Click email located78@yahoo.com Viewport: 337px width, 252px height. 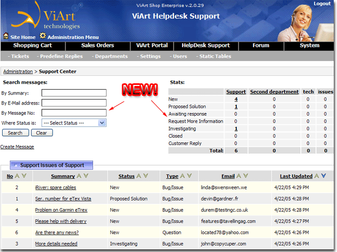click(224, 233)
